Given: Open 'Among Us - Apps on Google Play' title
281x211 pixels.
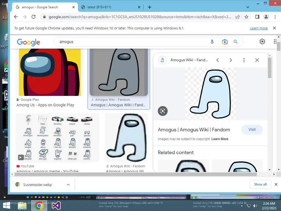Looking at the screenshot, I should click(x=45, y=105).
